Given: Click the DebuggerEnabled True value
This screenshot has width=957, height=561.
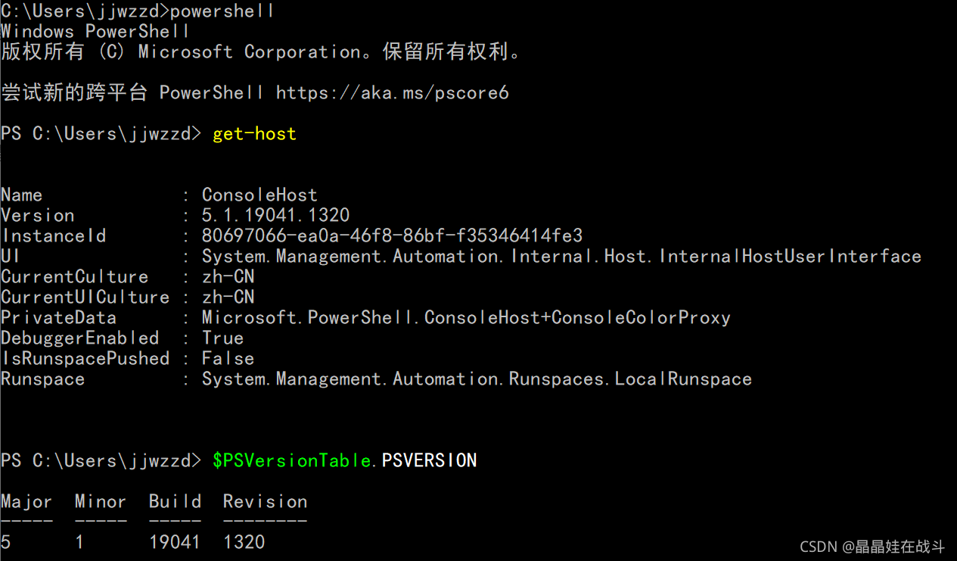Looking at the screenshot, I should [222, 338].
